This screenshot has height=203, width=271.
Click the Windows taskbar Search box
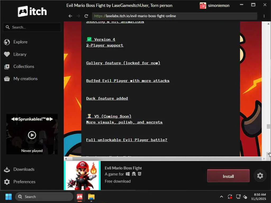tap(44, 197)
